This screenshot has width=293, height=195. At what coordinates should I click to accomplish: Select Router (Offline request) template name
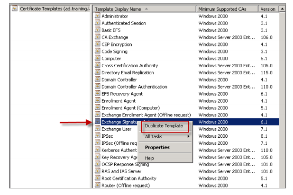(126, 185)
